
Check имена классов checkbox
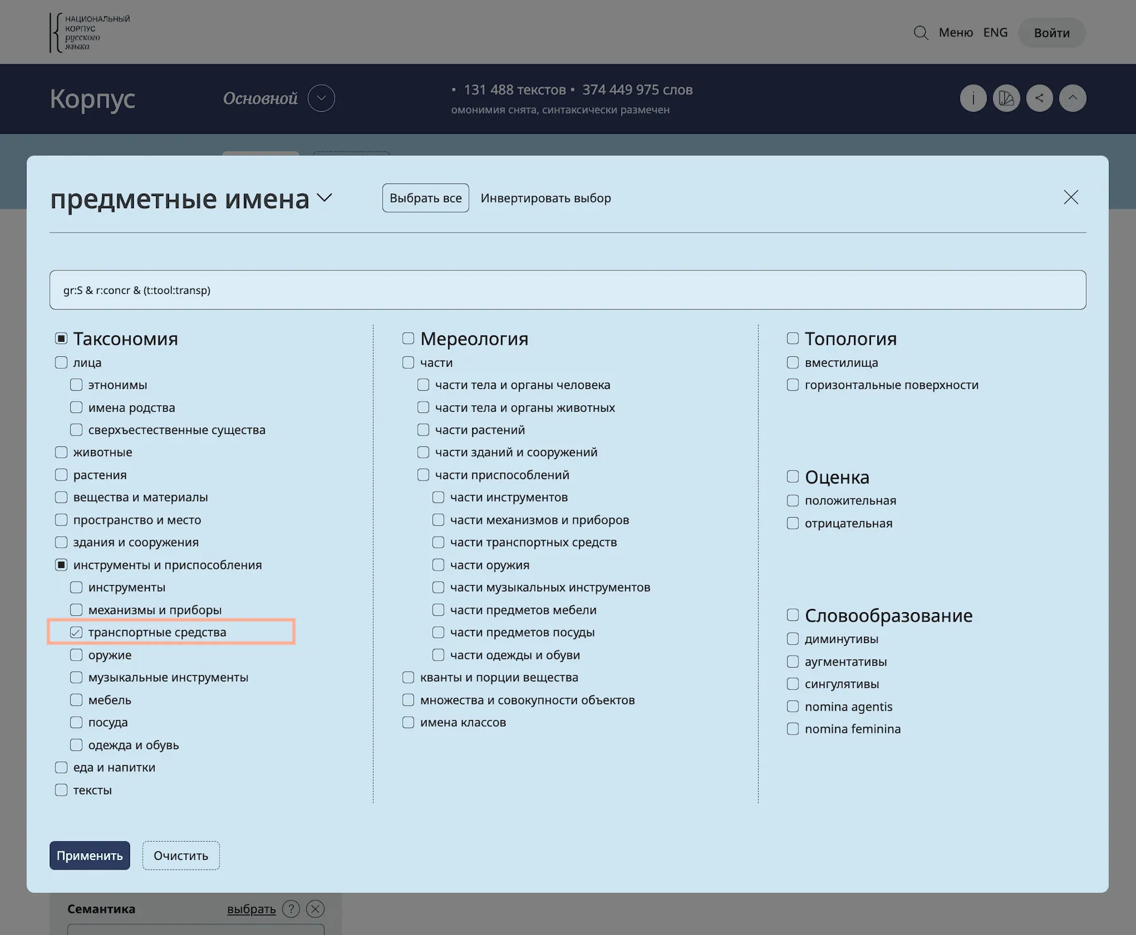click(x=408, y=723)
